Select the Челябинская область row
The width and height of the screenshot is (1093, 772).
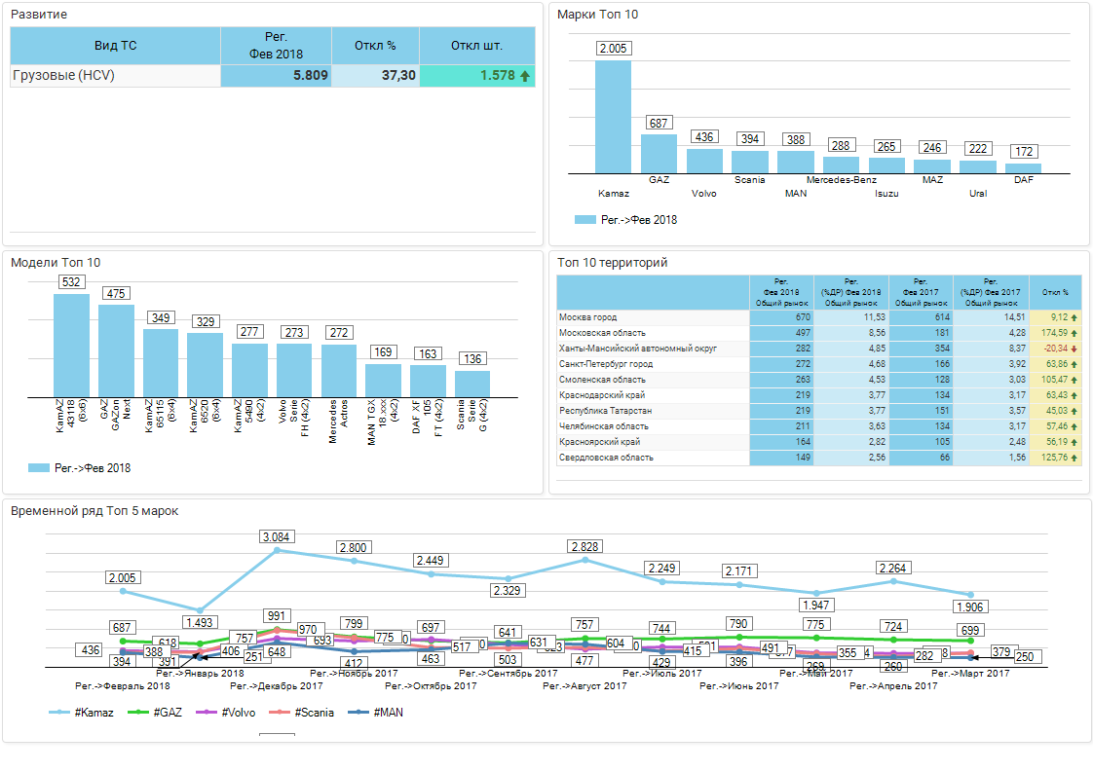pyautogui.click(x=819, y=426)
